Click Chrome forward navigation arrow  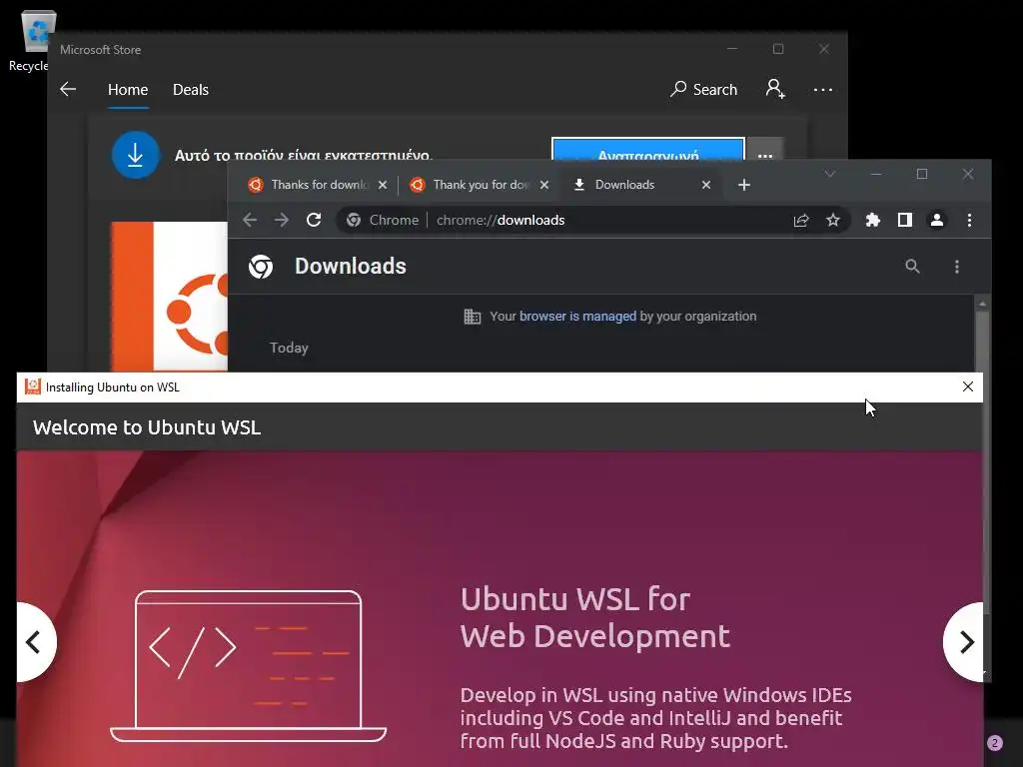(x=281, y=220)
